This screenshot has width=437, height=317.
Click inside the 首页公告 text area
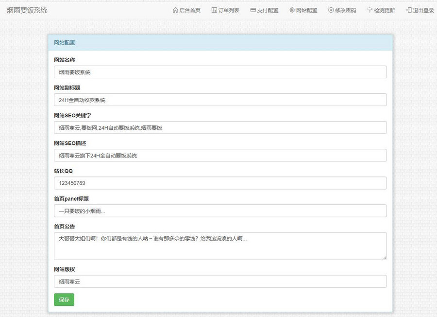(x=220, y=246)
